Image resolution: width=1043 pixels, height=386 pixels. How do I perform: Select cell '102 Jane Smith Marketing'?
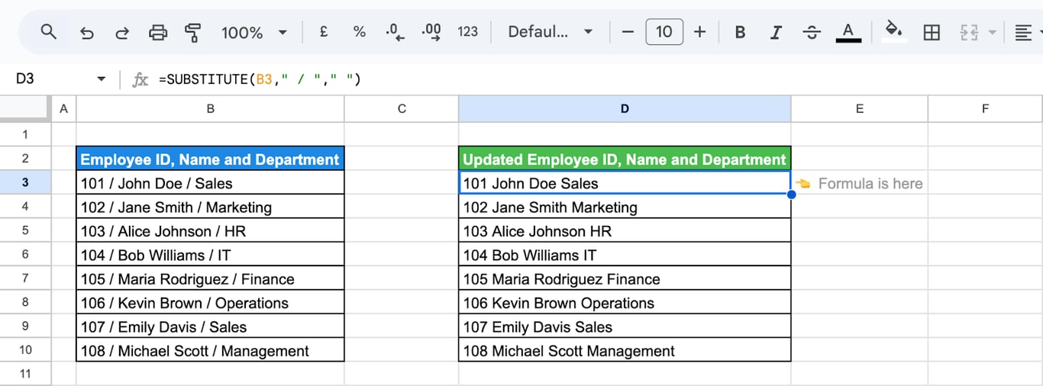click(x=625, y=207)
